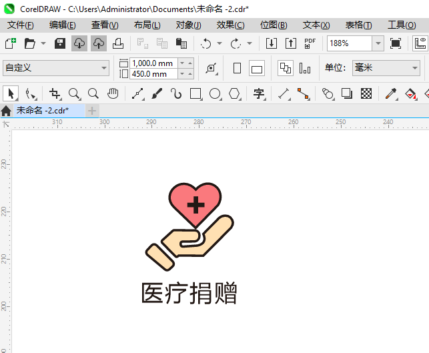Select the Rectangle tool

click(195, 94)
